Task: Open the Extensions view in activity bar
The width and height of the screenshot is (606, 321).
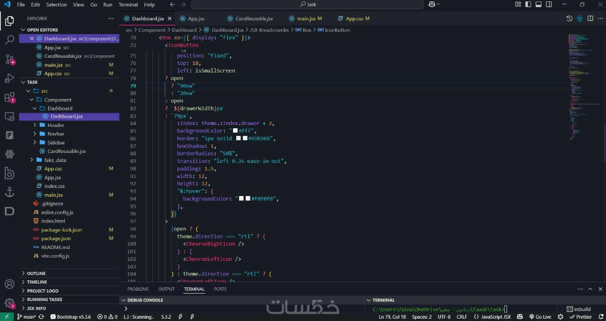Action: coord(9,98)
